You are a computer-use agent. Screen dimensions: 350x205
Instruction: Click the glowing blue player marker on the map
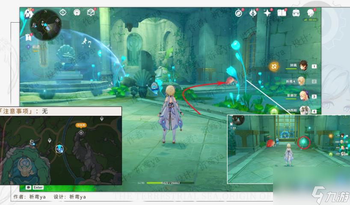(x=59, y=148)
